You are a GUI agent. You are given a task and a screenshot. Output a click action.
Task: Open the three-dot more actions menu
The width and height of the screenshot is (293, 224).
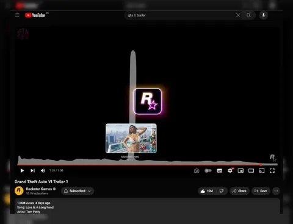click(276, 191)
